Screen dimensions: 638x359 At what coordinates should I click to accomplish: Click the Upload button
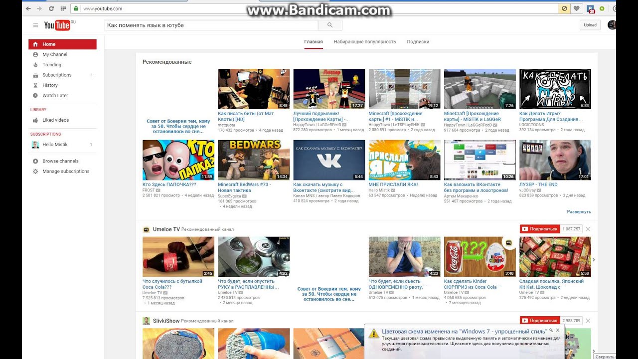tap(590, 25)
